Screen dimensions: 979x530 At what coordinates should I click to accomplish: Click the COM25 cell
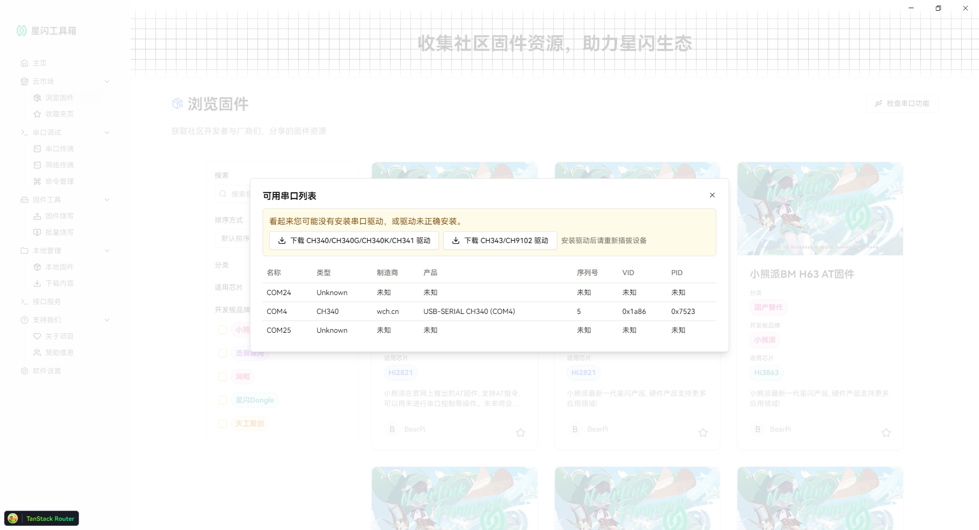point(279,330)
